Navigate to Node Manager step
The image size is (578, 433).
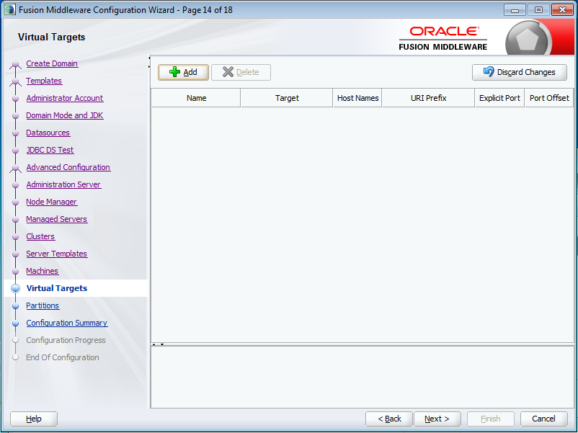(x=52, y=202)
